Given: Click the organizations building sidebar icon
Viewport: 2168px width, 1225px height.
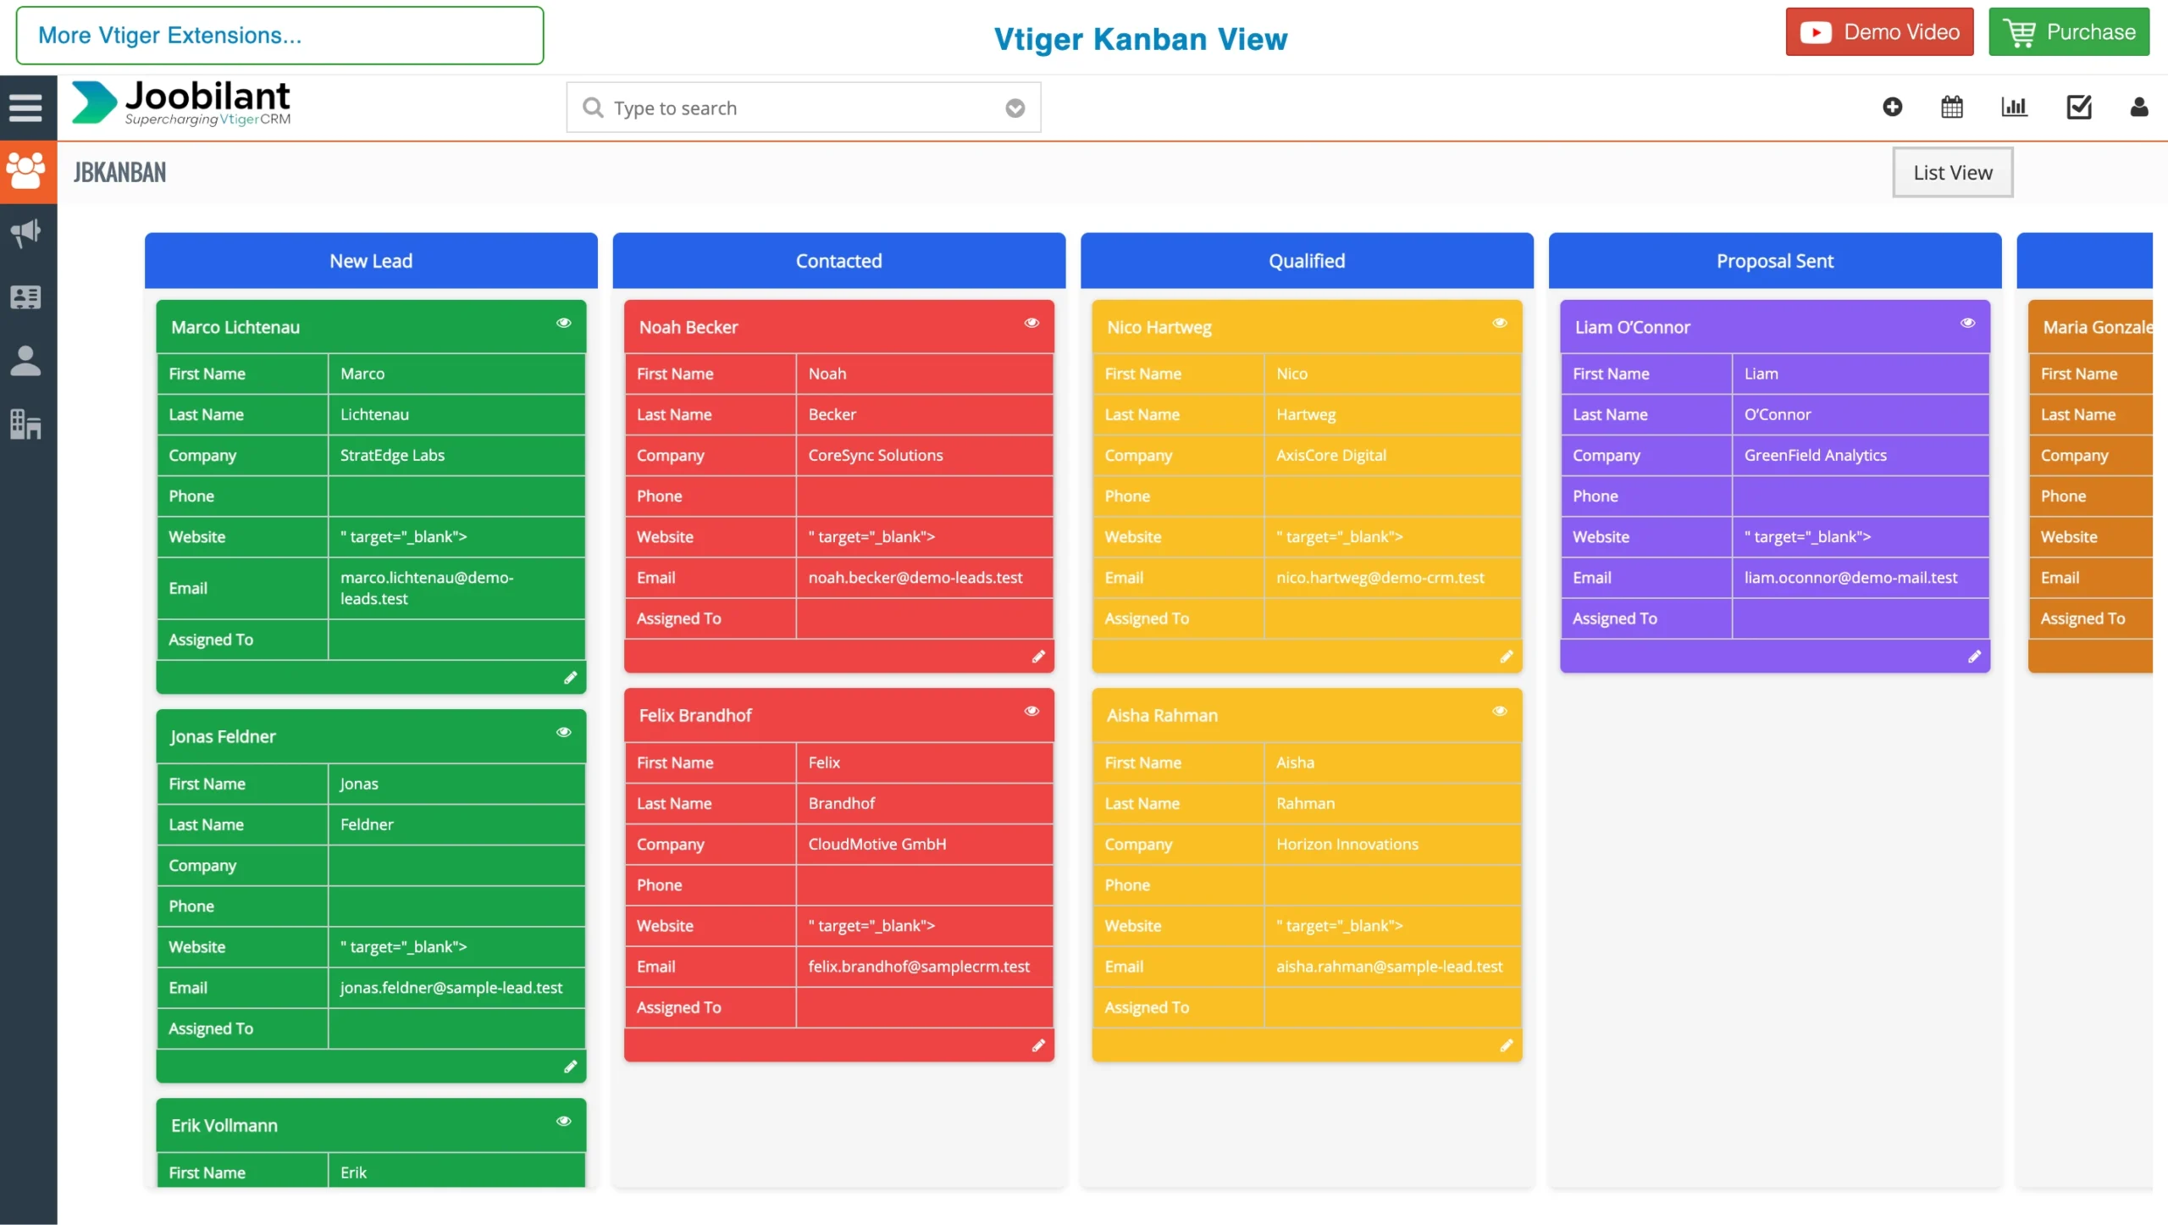Looking at the screenshot, I should [x=25, y=424].
